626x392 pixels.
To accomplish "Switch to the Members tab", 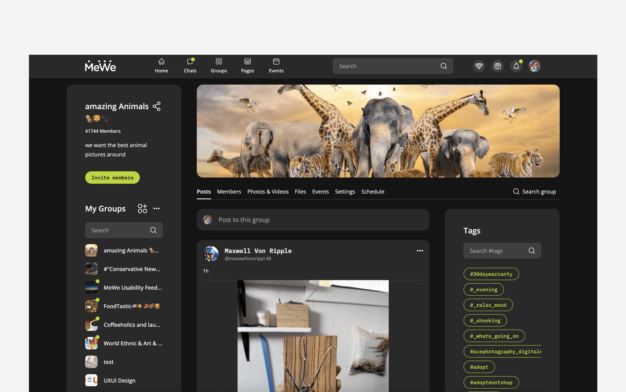I will (229, 192).
